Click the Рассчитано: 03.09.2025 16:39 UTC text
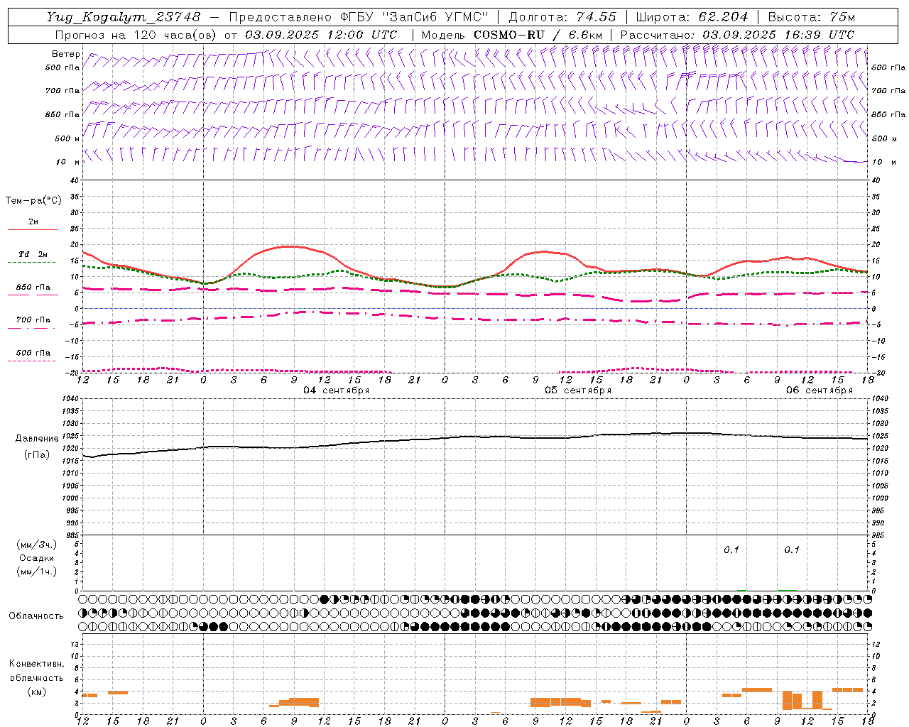Image resolution: width=909 pixels, height=727 pixels. (x=737, y=35)
